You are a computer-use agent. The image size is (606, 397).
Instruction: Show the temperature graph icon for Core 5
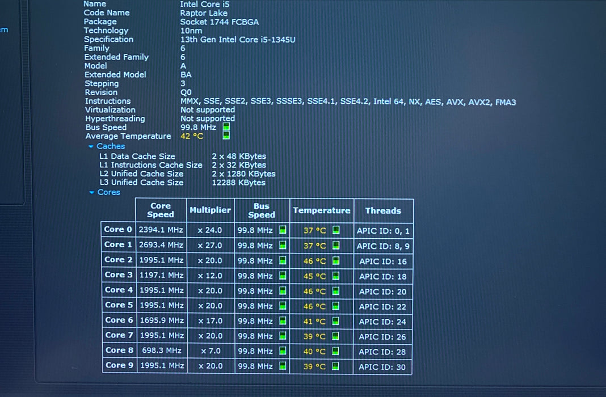335,306
